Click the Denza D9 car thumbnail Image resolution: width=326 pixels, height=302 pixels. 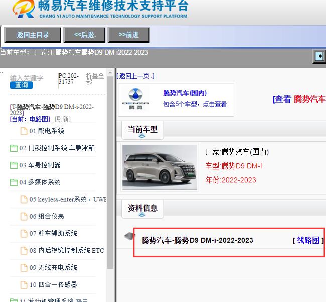coord(159,167)
